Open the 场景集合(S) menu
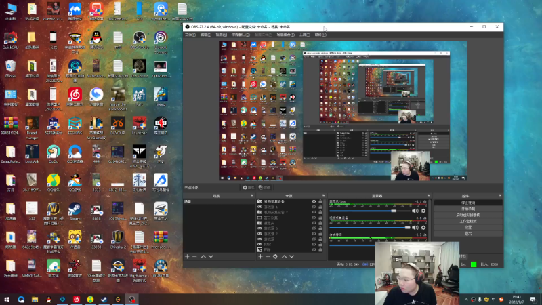 [x=285, y=35]
